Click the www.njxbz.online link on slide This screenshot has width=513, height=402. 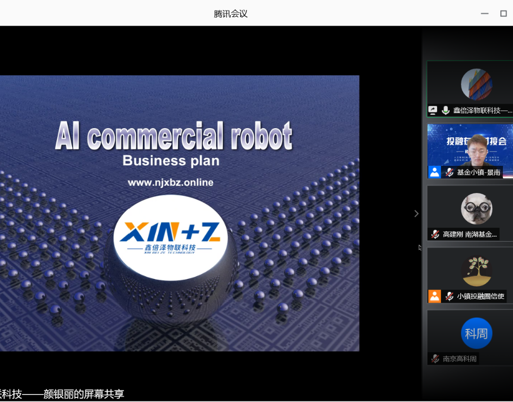point(170,182)
